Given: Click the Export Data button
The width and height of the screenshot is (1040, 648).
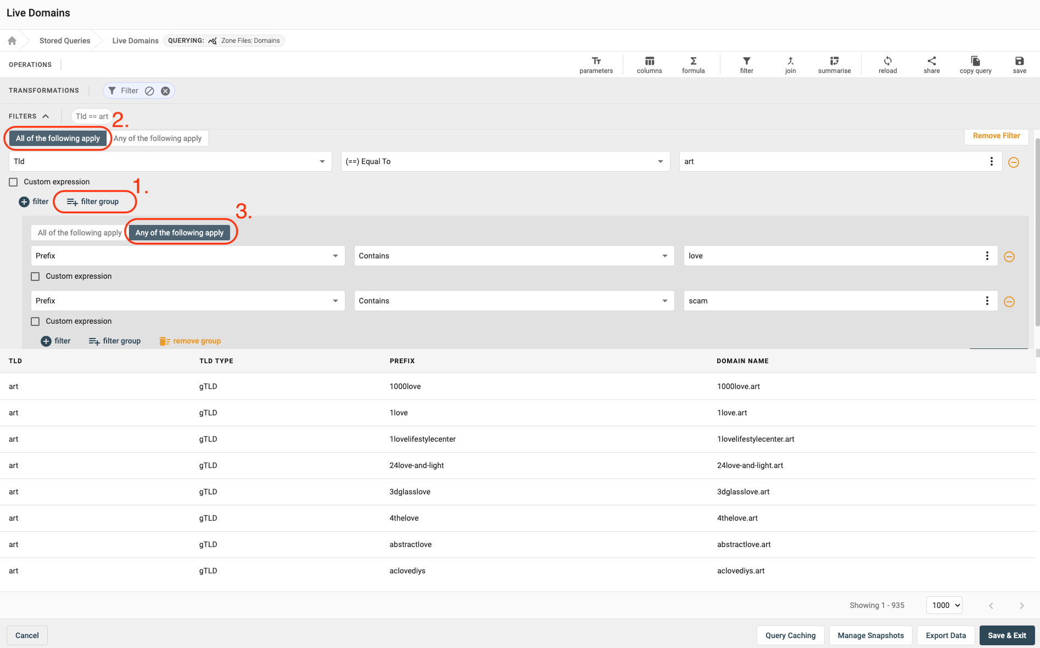Looking at the screenshot, I should 946,635.
